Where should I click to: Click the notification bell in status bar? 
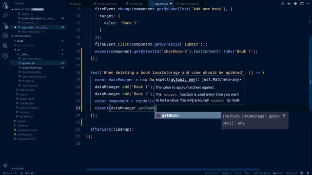tap(308, 173)
